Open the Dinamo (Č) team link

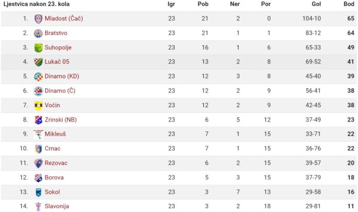pos(60,91)
